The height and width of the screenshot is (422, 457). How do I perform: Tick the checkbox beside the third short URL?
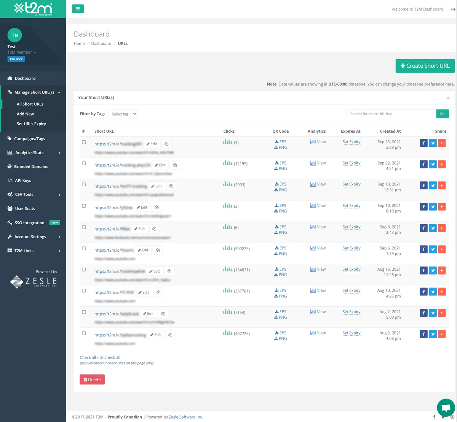[84, 184]
